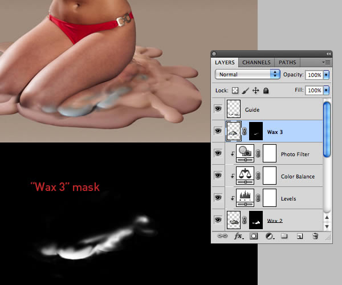Click the Levels layer name
This screenshot has width=342, height=285.
pos(288,199)
